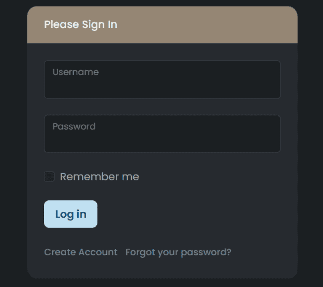Click the Username placeholder label
The image size is (323, 287).
[76, 72]
